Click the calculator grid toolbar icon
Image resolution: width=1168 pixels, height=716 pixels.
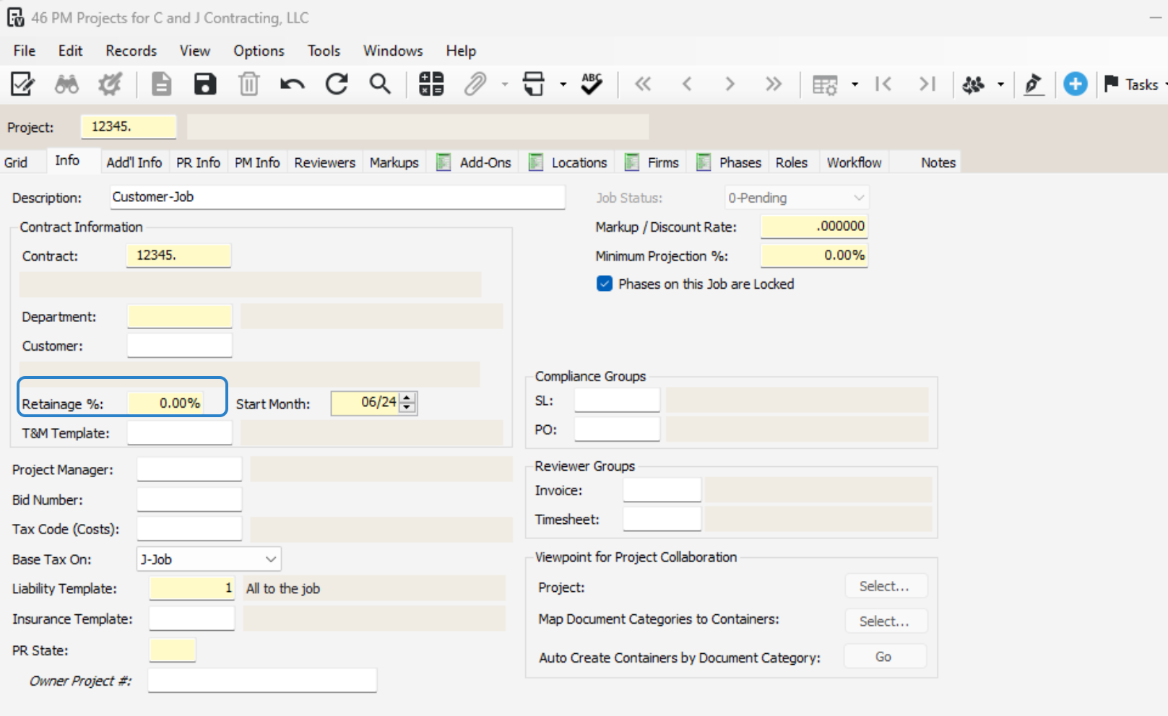pos(431,84)
